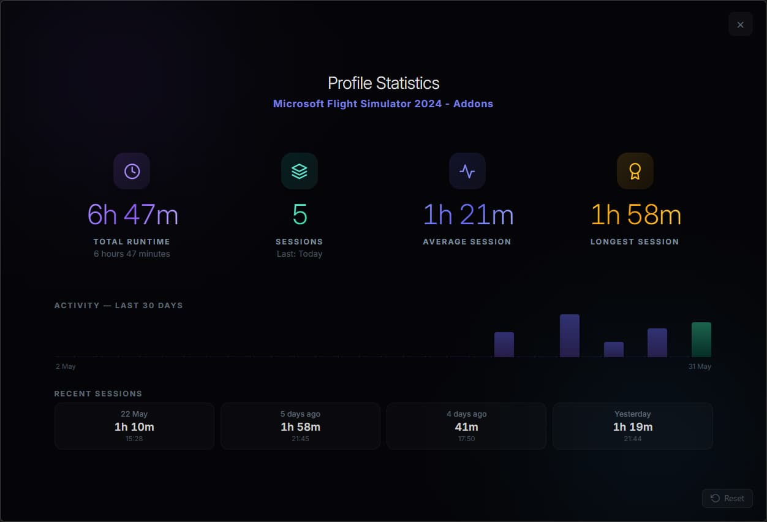The height and width of the screenshot is (522, 767).
Task: Click the 1h 21m average session value
Action: 468,215
